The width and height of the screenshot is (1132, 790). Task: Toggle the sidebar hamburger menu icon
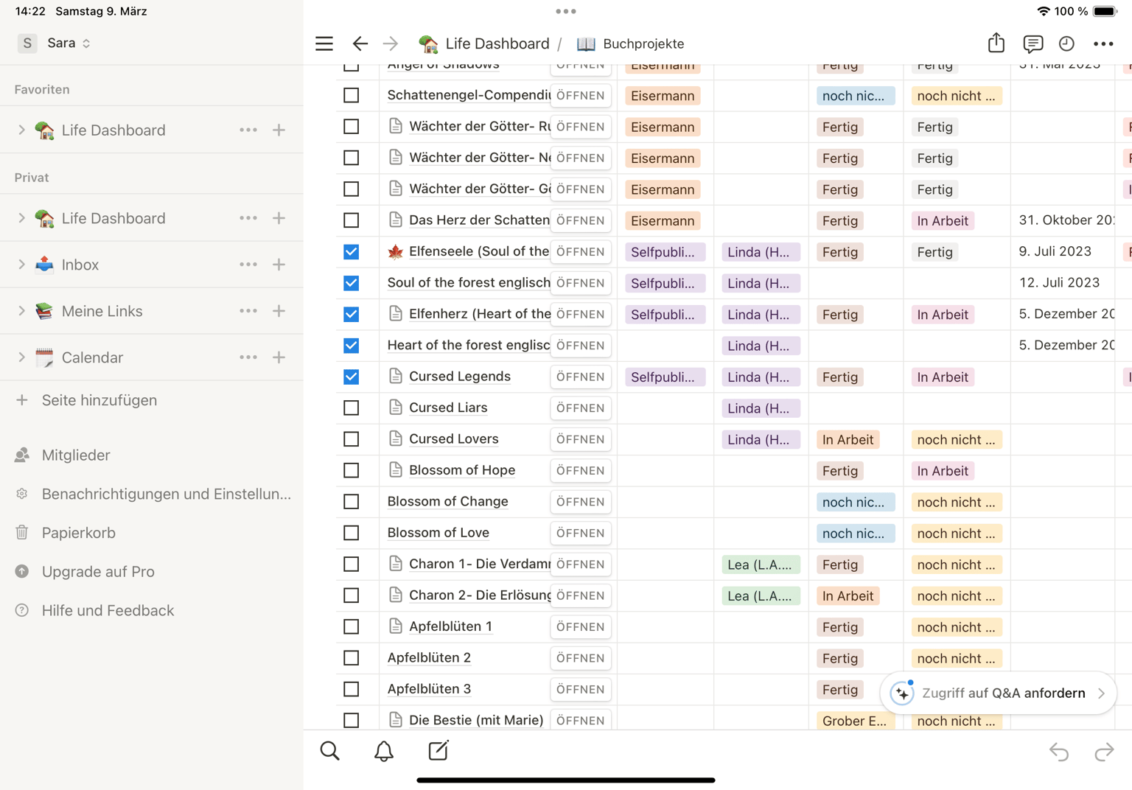tap(324, 43)
